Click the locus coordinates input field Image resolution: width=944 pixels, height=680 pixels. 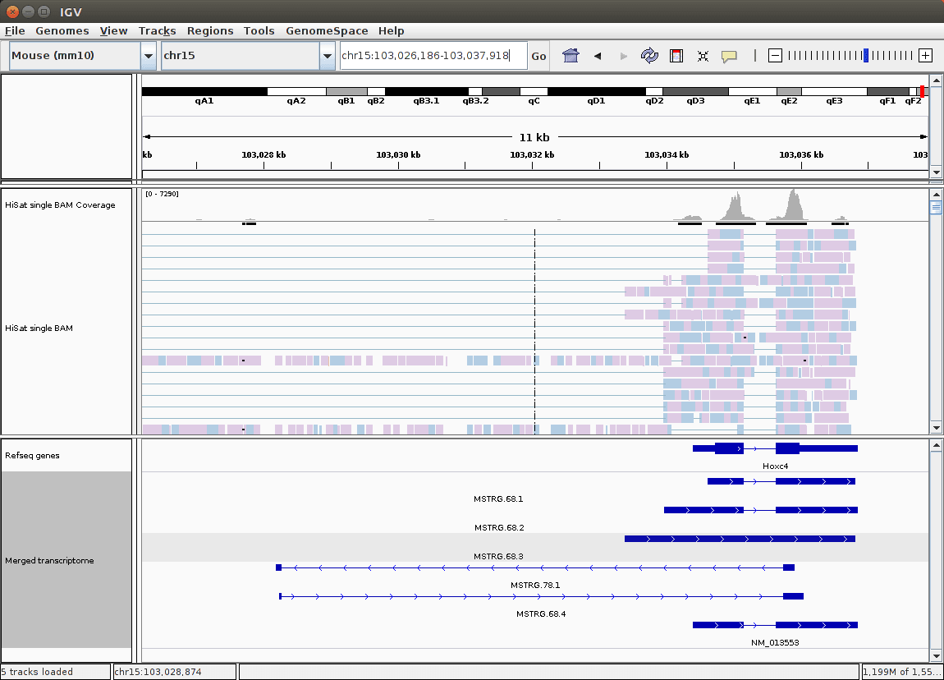pos(433,56)
